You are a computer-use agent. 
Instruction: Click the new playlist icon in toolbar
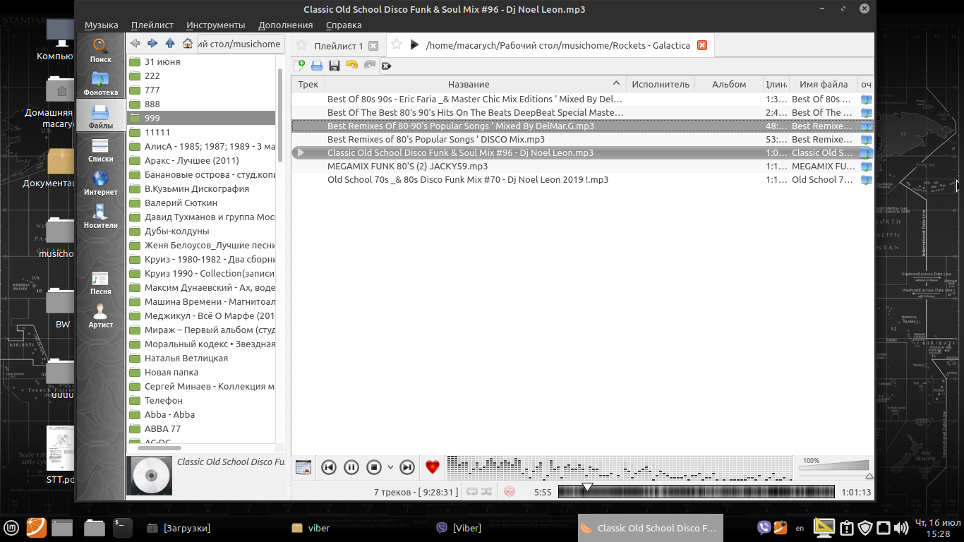[x=299, y=66]
